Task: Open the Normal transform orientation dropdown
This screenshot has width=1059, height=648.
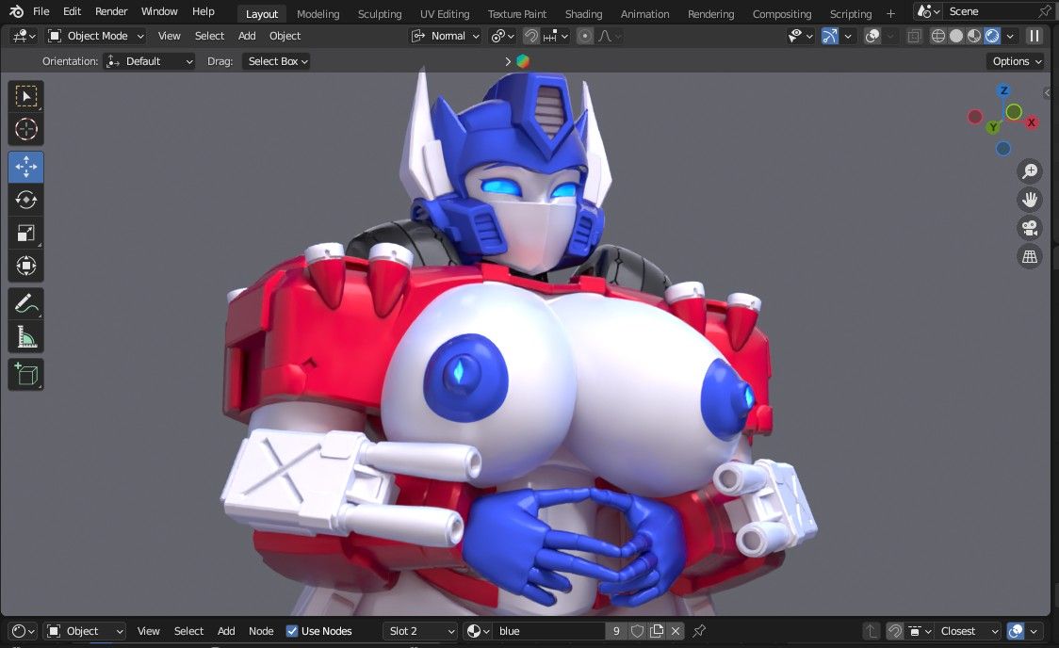Action: pos(446,36)
